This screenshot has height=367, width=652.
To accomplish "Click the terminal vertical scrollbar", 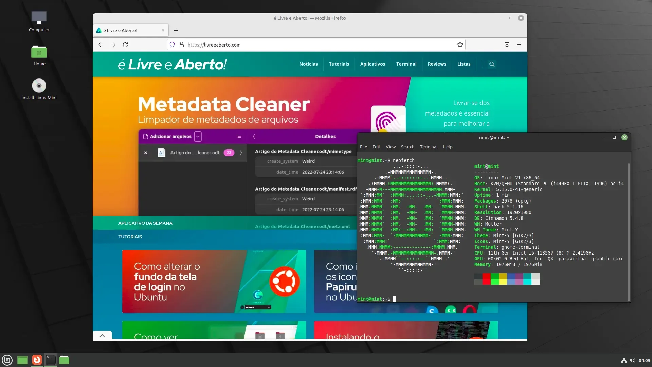I will point(629,232).
